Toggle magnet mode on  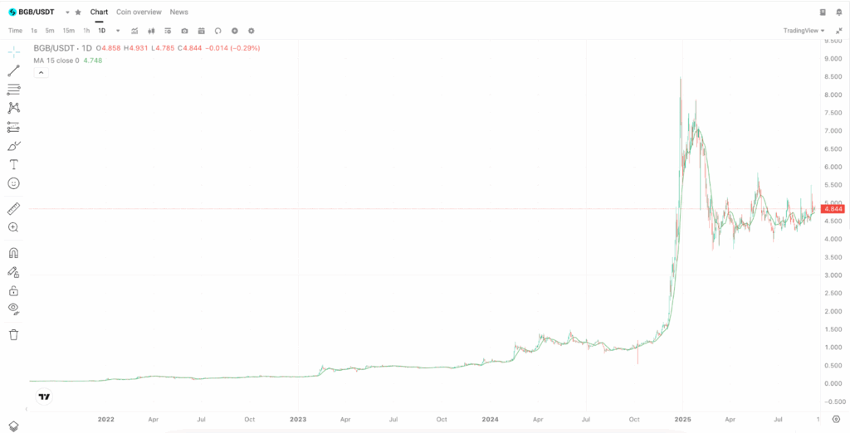coord(13,253)
